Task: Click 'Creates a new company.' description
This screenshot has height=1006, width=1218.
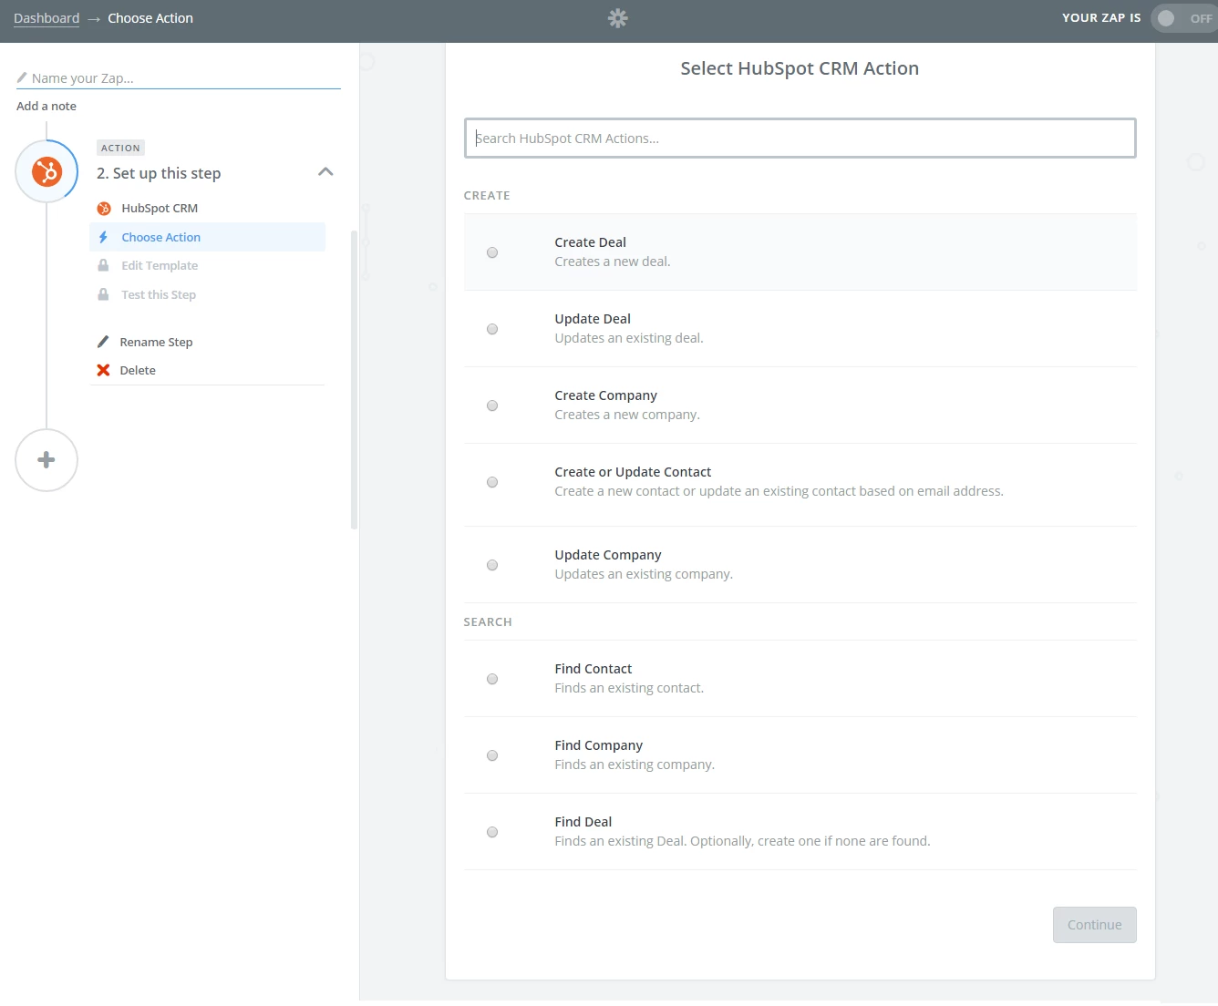Action: (x=627, y=415)
